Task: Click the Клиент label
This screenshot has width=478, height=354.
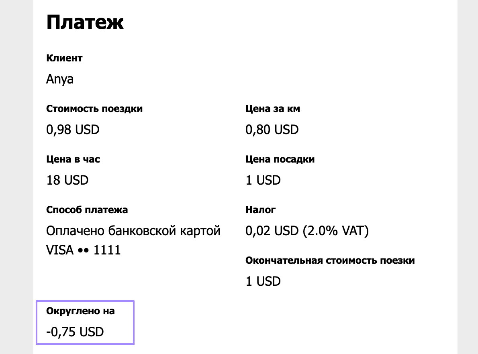Action: pos(64,58)
